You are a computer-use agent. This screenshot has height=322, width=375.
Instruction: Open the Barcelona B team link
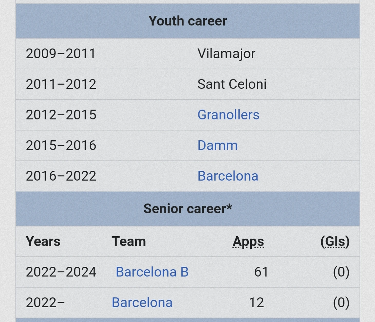152,272
